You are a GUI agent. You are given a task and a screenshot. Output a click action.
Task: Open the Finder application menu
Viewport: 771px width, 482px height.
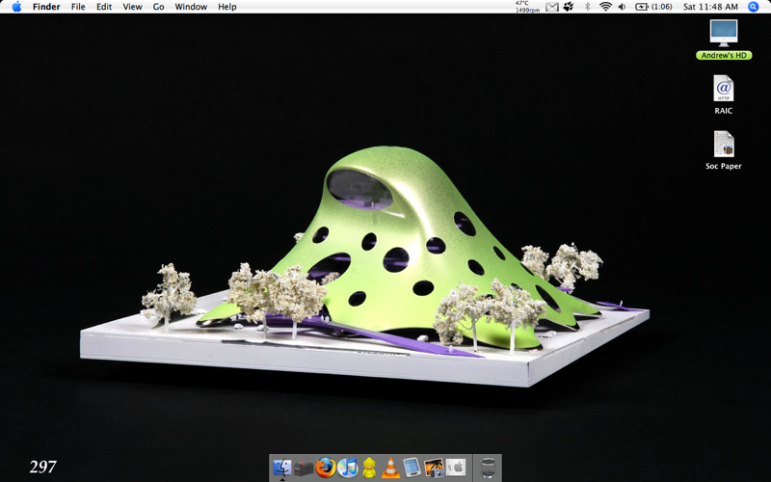[x=46, y=7]
